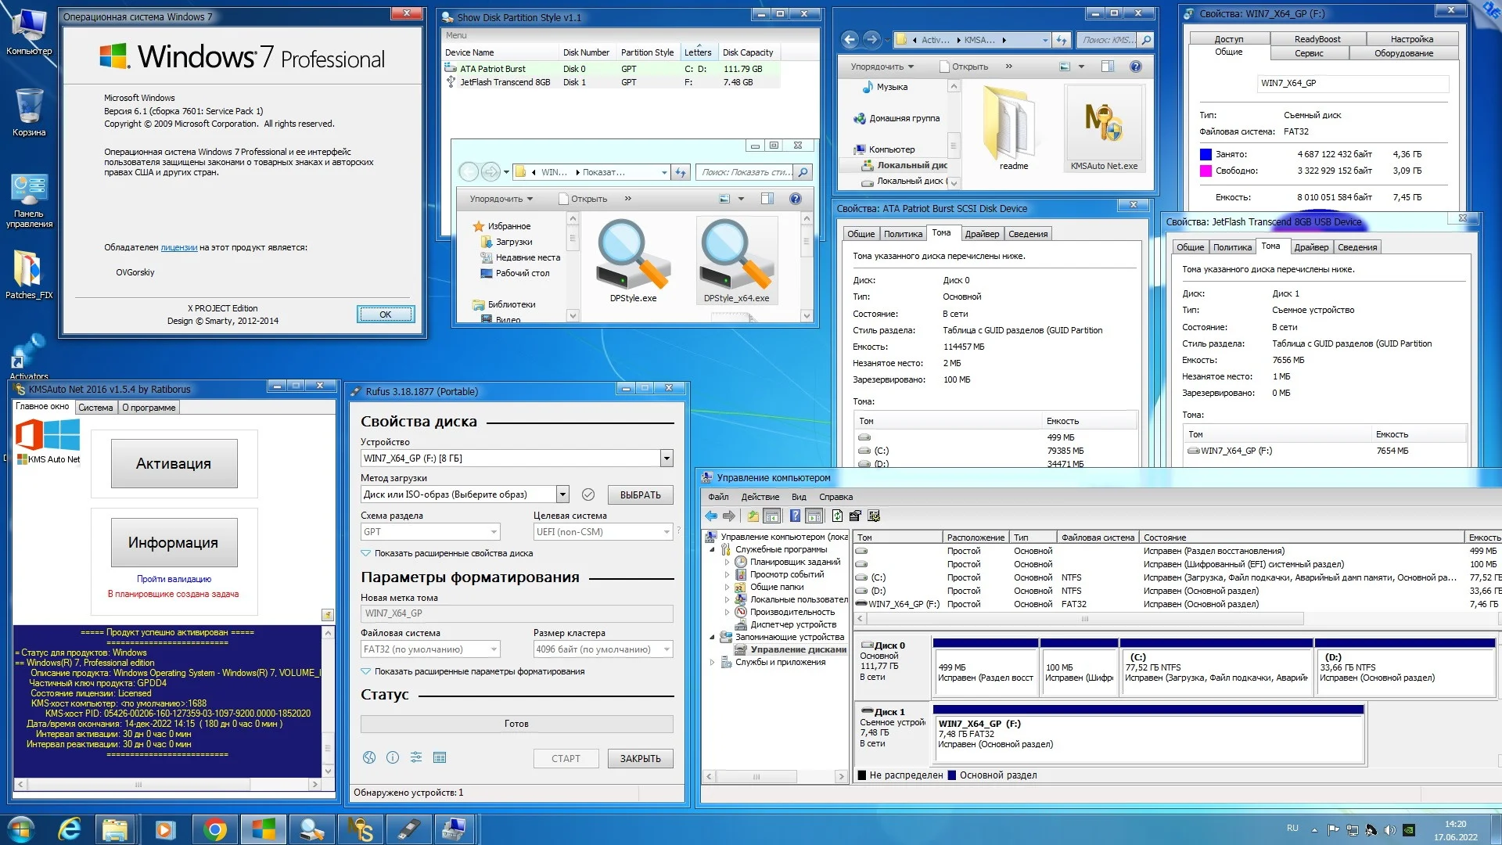The height and width of the screenshot is (845, 1502).
Task: Click the blue help icon in Computer Management
Action: [x=795, y=516]
